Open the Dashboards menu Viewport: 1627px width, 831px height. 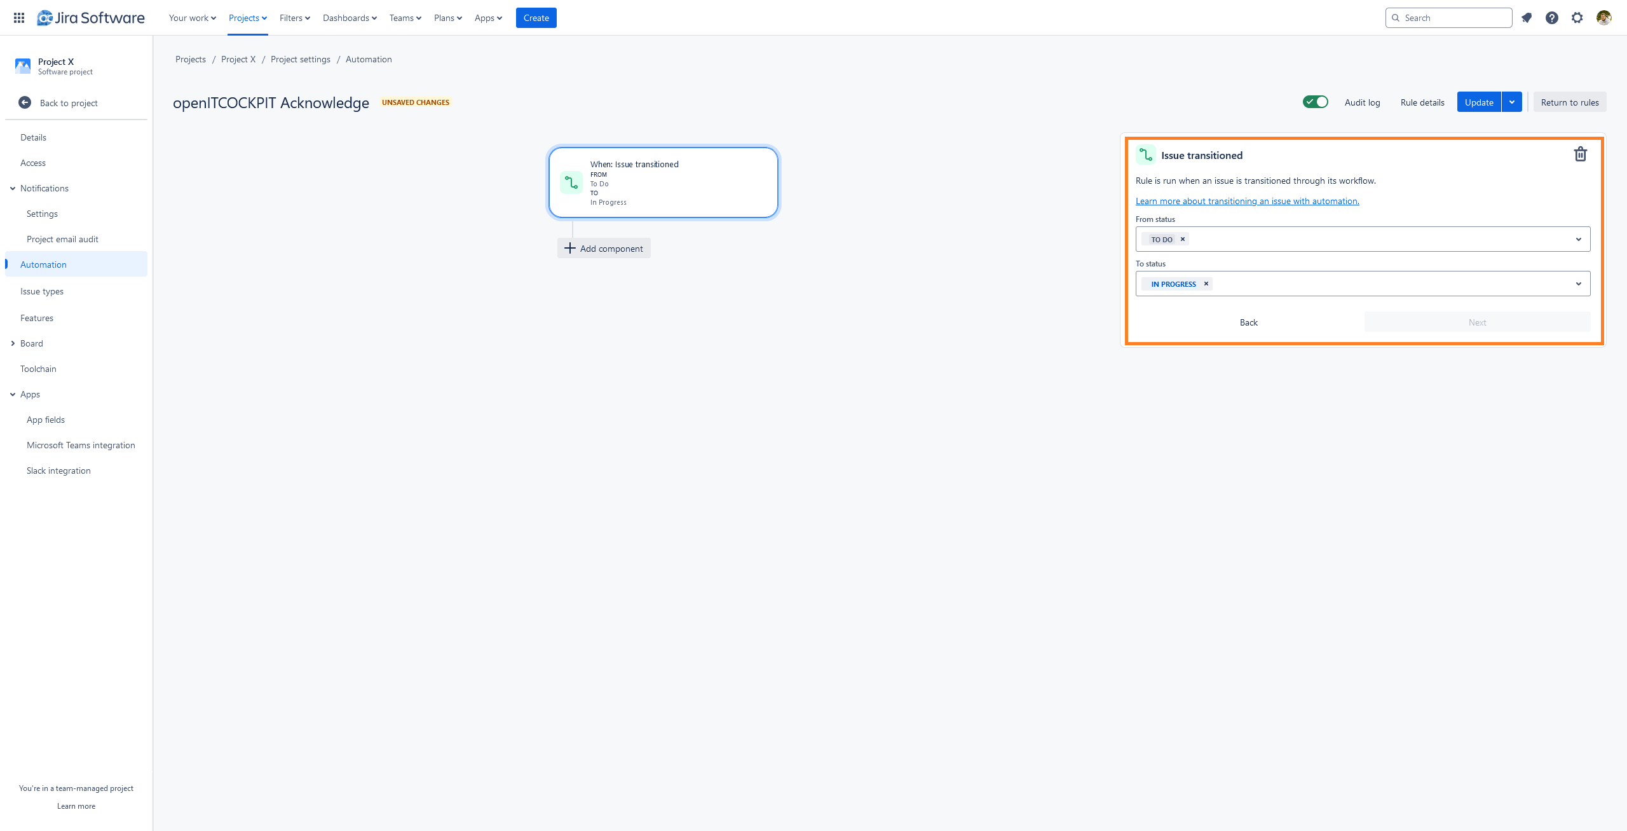click(x=350, y=18)
